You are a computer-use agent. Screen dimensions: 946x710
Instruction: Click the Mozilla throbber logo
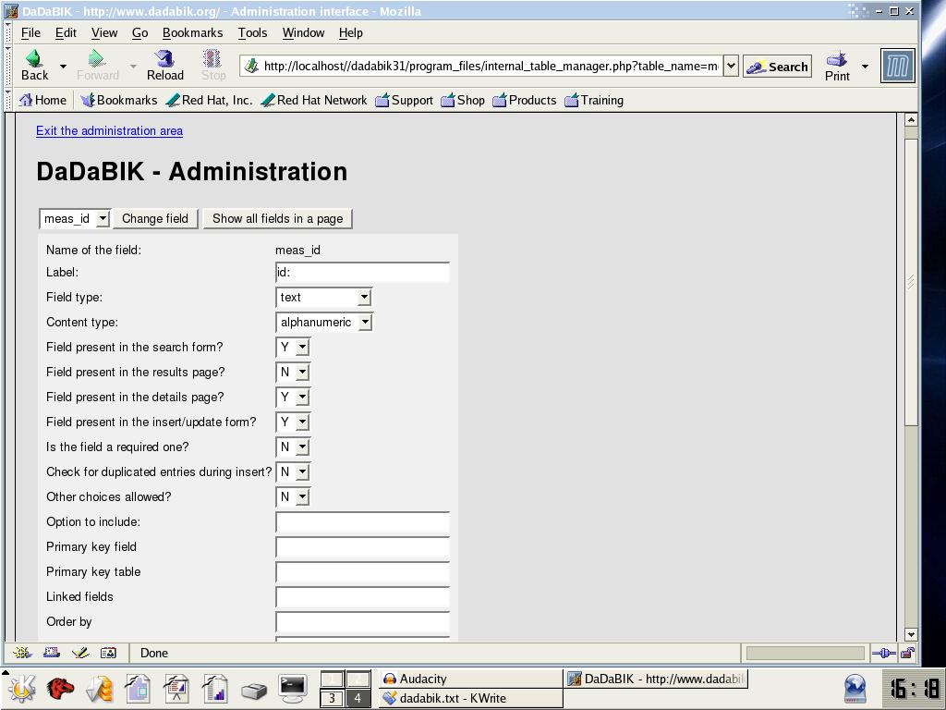898,66
